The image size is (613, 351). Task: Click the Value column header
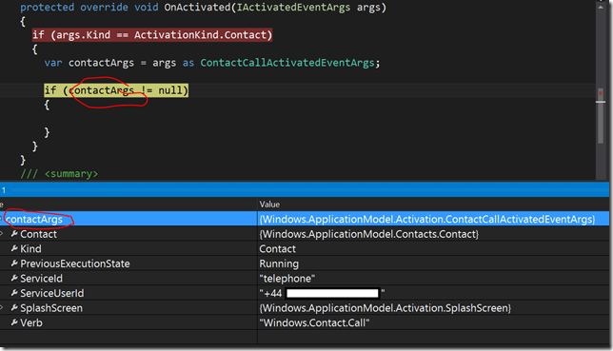tap(269, 205)
